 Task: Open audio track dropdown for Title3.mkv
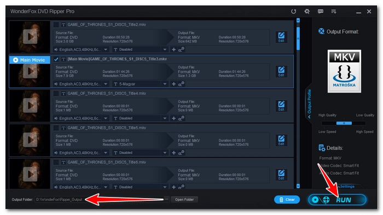106,83
